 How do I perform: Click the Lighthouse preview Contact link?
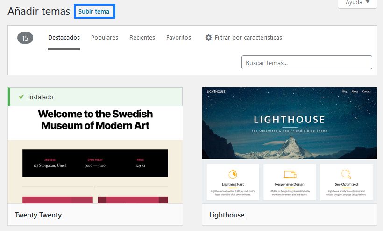tap(366, 92)
